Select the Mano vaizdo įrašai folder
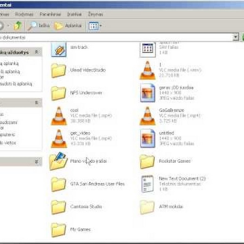Viewport: 244px width, 244px height. 78,161
